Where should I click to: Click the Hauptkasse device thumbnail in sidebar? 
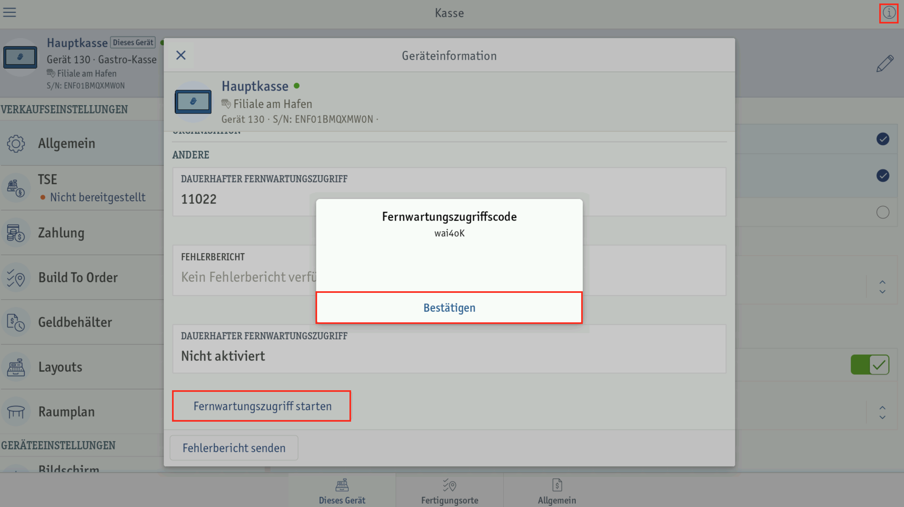[x=20, y=57]
